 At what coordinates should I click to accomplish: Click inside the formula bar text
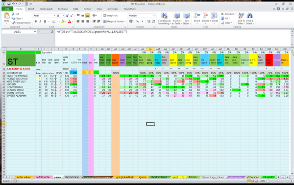(92, 32)
